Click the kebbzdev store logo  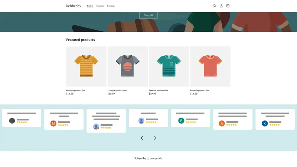coord(74,6)
